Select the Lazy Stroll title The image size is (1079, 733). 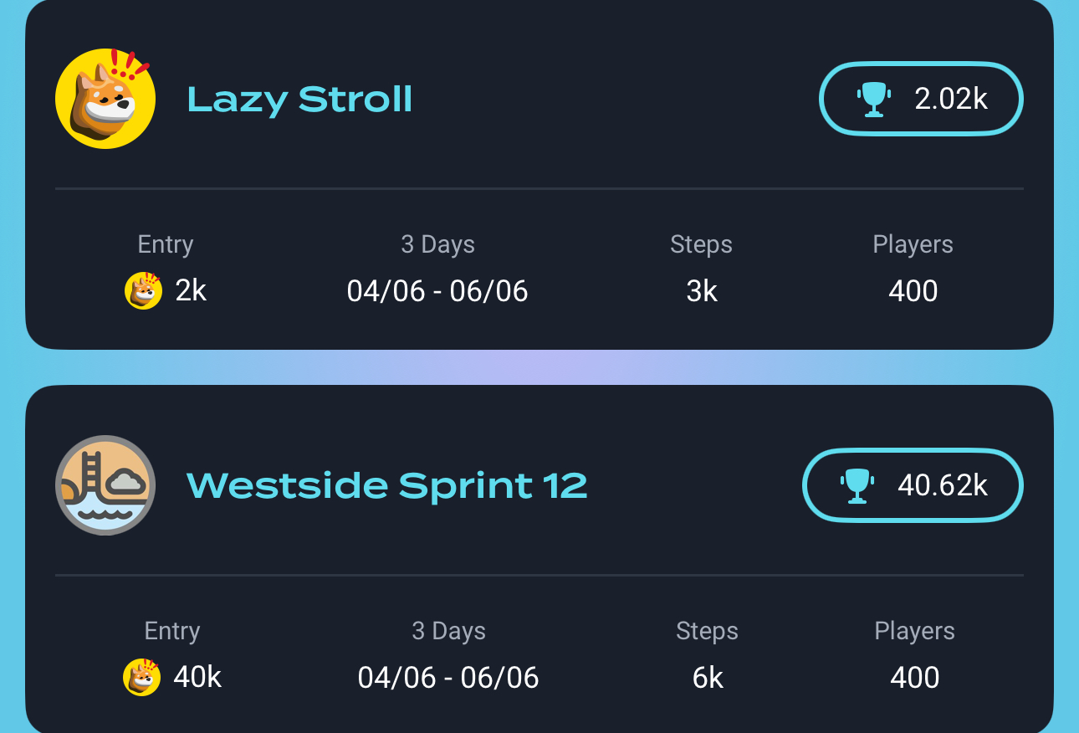[x=299, y=100]
